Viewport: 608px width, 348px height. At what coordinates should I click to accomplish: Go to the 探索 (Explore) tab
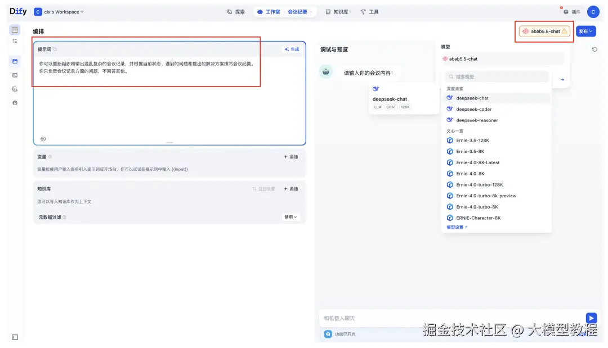pos(236,12)
